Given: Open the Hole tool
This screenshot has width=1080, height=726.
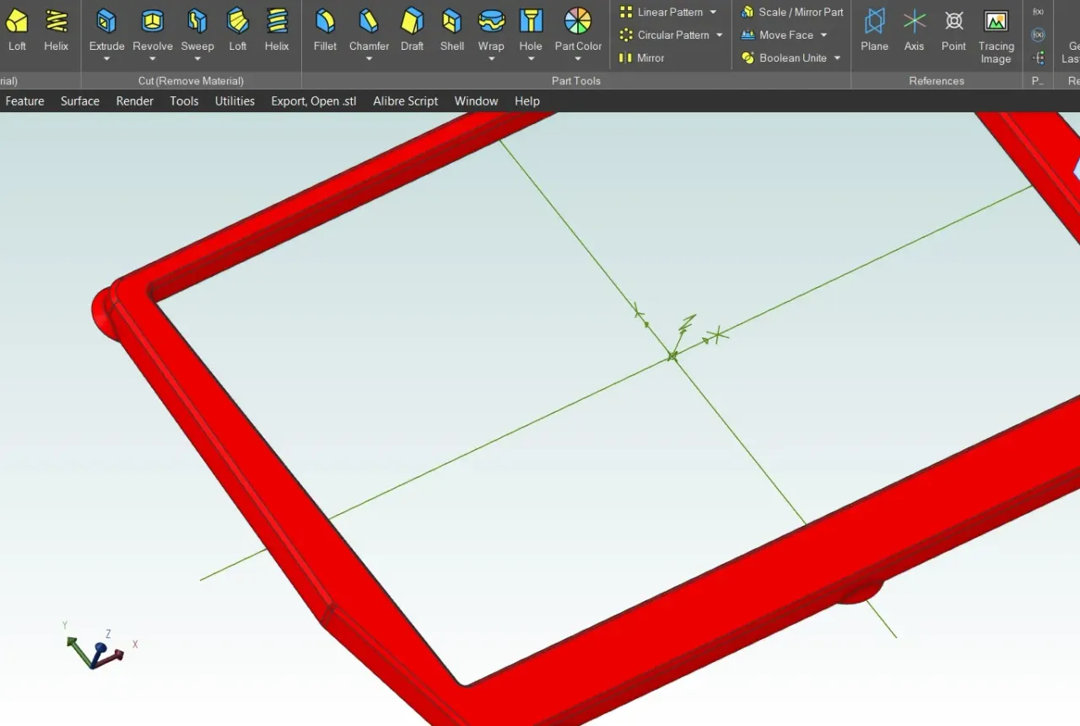Looking at the screenshot, I should [x=531, y=25].
